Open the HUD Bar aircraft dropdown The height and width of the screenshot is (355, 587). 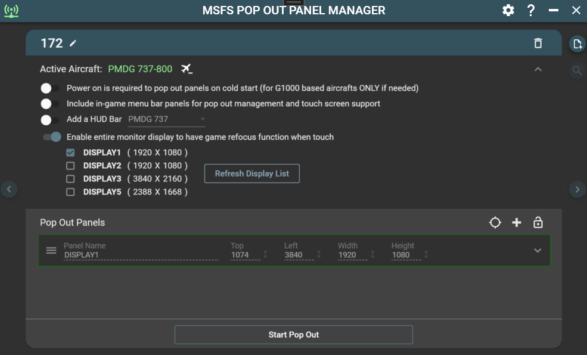[x=202, y=119]
